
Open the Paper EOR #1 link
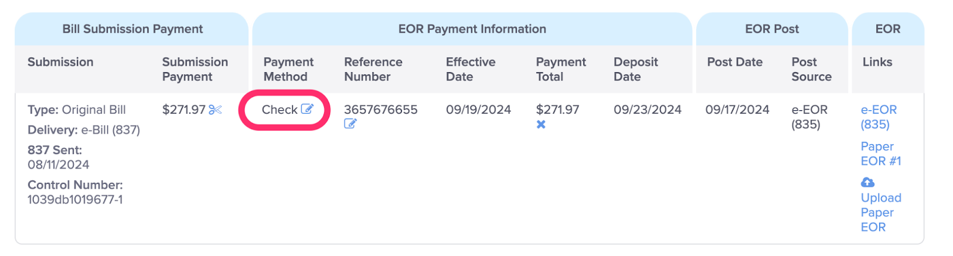click(881, 154)
